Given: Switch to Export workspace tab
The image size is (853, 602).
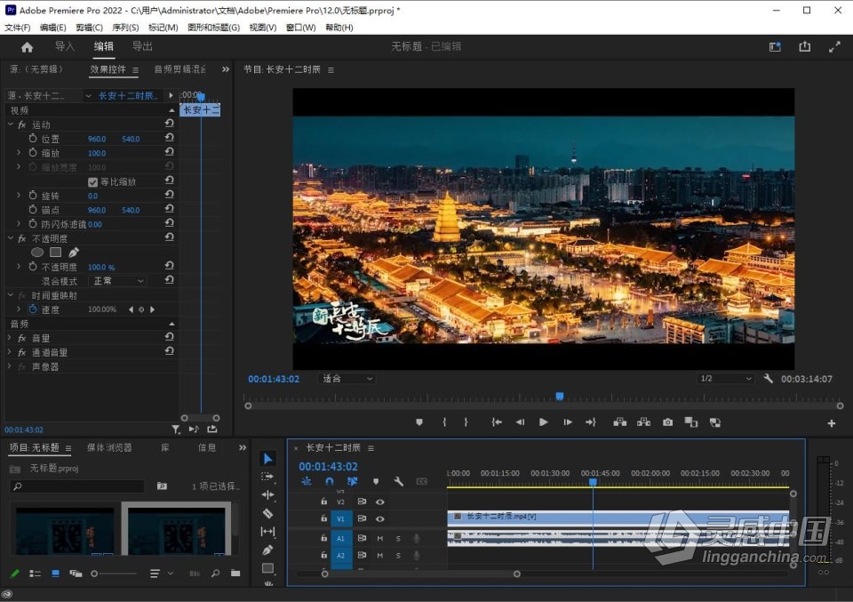Looking at the screenshot, I should tap(142, 47).
